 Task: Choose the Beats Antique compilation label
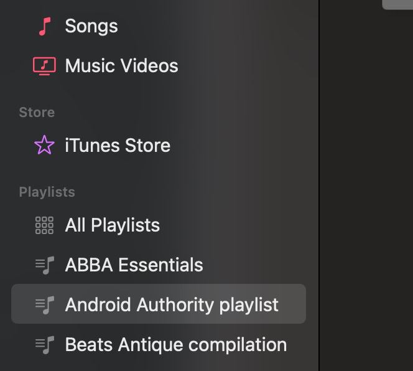point(176,345)
